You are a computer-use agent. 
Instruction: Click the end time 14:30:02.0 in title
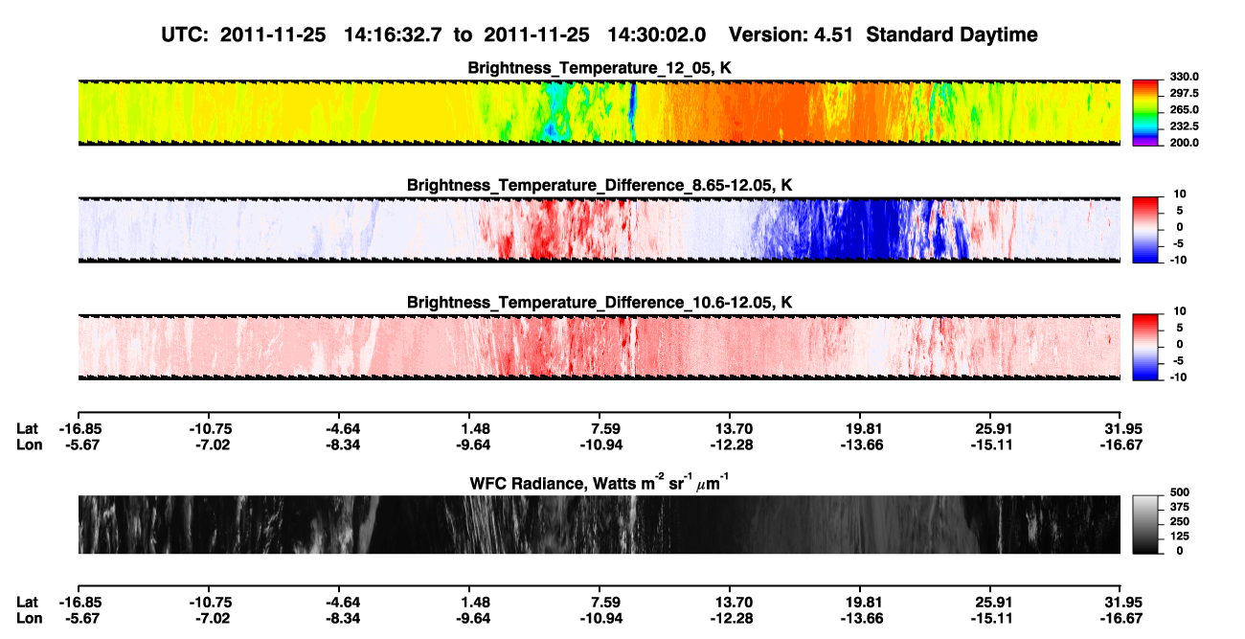tap(657, 34)
